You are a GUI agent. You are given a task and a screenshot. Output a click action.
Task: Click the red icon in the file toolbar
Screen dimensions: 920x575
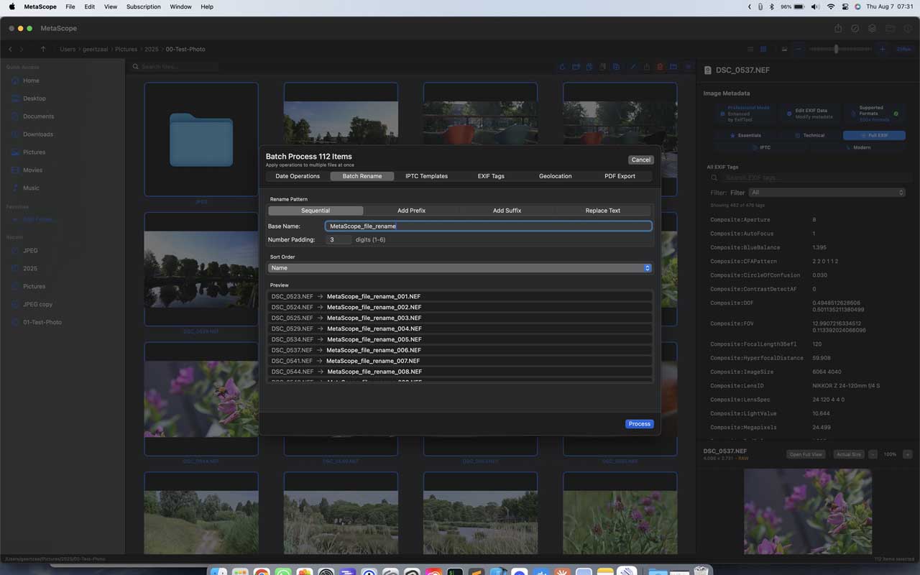[660, 67]
